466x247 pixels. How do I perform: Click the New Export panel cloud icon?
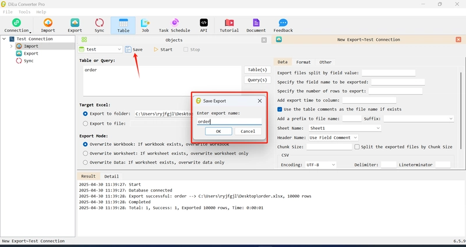279,40
